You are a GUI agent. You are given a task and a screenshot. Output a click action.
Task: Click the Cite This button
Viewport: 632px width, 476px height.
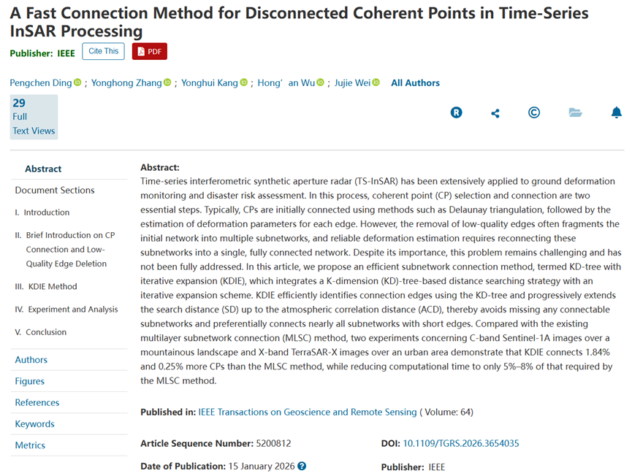pos(103,51)
